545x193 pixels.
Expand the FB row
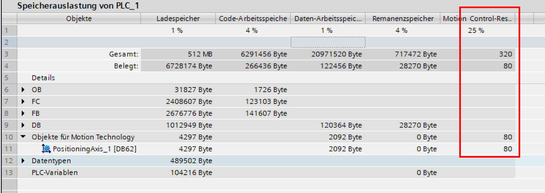[24, 113]
